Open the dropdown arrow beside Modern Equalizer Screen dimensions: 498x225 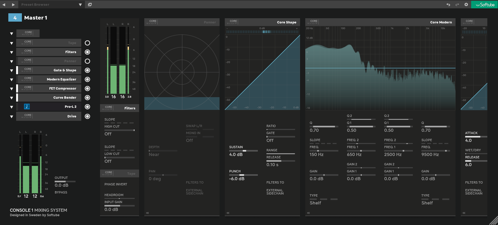[x=11, y=80]
